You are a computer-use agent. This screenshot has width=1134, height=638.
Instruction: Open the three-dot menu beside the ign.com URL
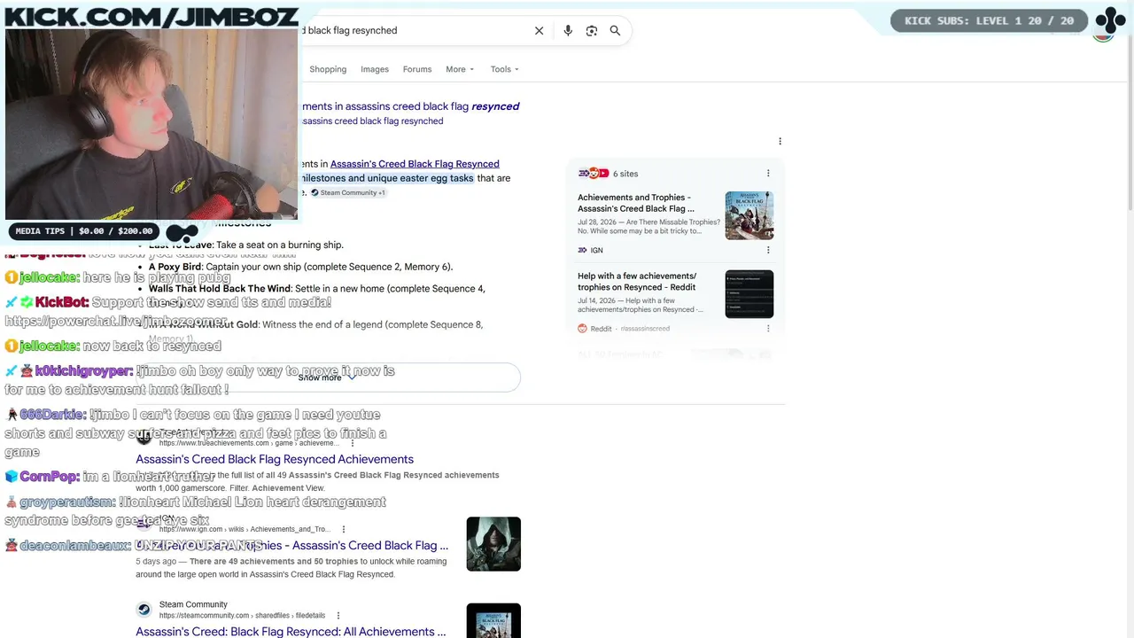[x=344, y=530]
